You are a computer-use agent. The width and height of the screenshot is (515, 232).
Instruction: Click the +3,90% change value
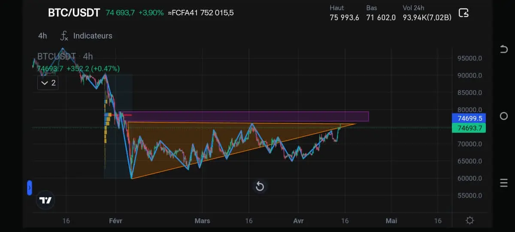click(151, 12)
